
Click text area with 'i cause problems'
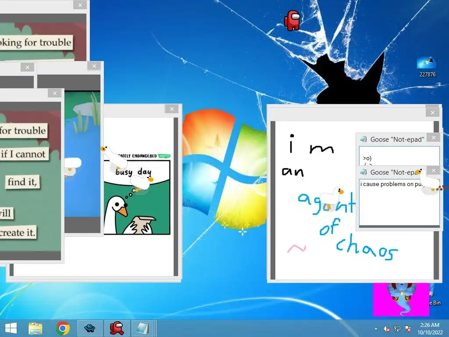click(399, 202)
